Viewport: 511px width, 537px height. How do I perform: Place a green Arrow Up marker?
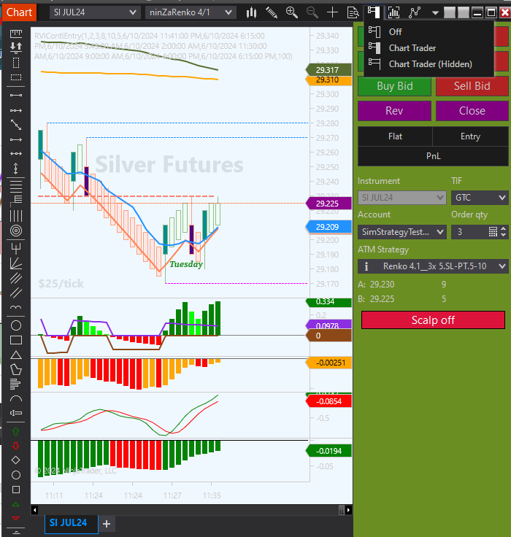point(16,432)
